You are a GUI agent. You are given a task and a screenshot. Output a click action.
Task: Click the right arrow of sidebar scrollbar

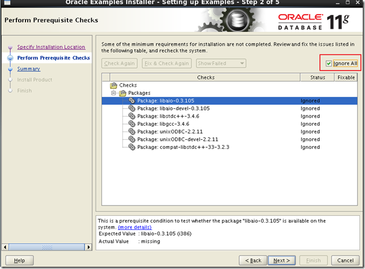tap(88, 247)
